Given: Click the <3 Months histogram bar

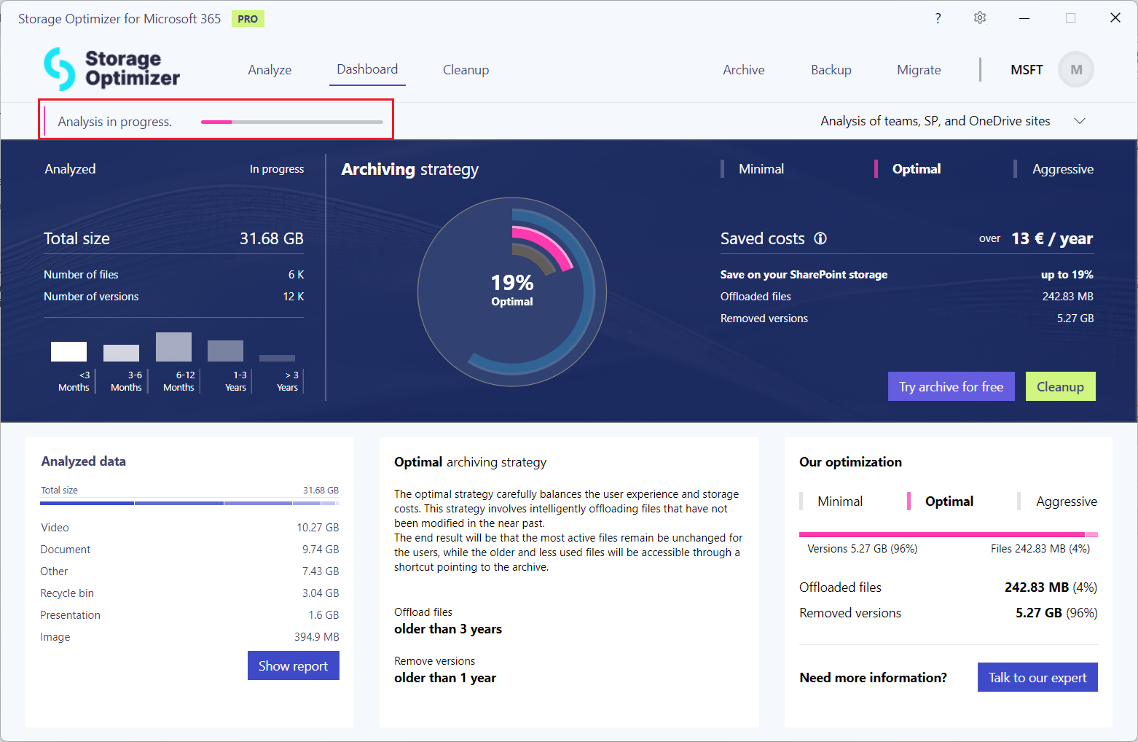Looking at the screenshot, I should click(x=68, y=351).
